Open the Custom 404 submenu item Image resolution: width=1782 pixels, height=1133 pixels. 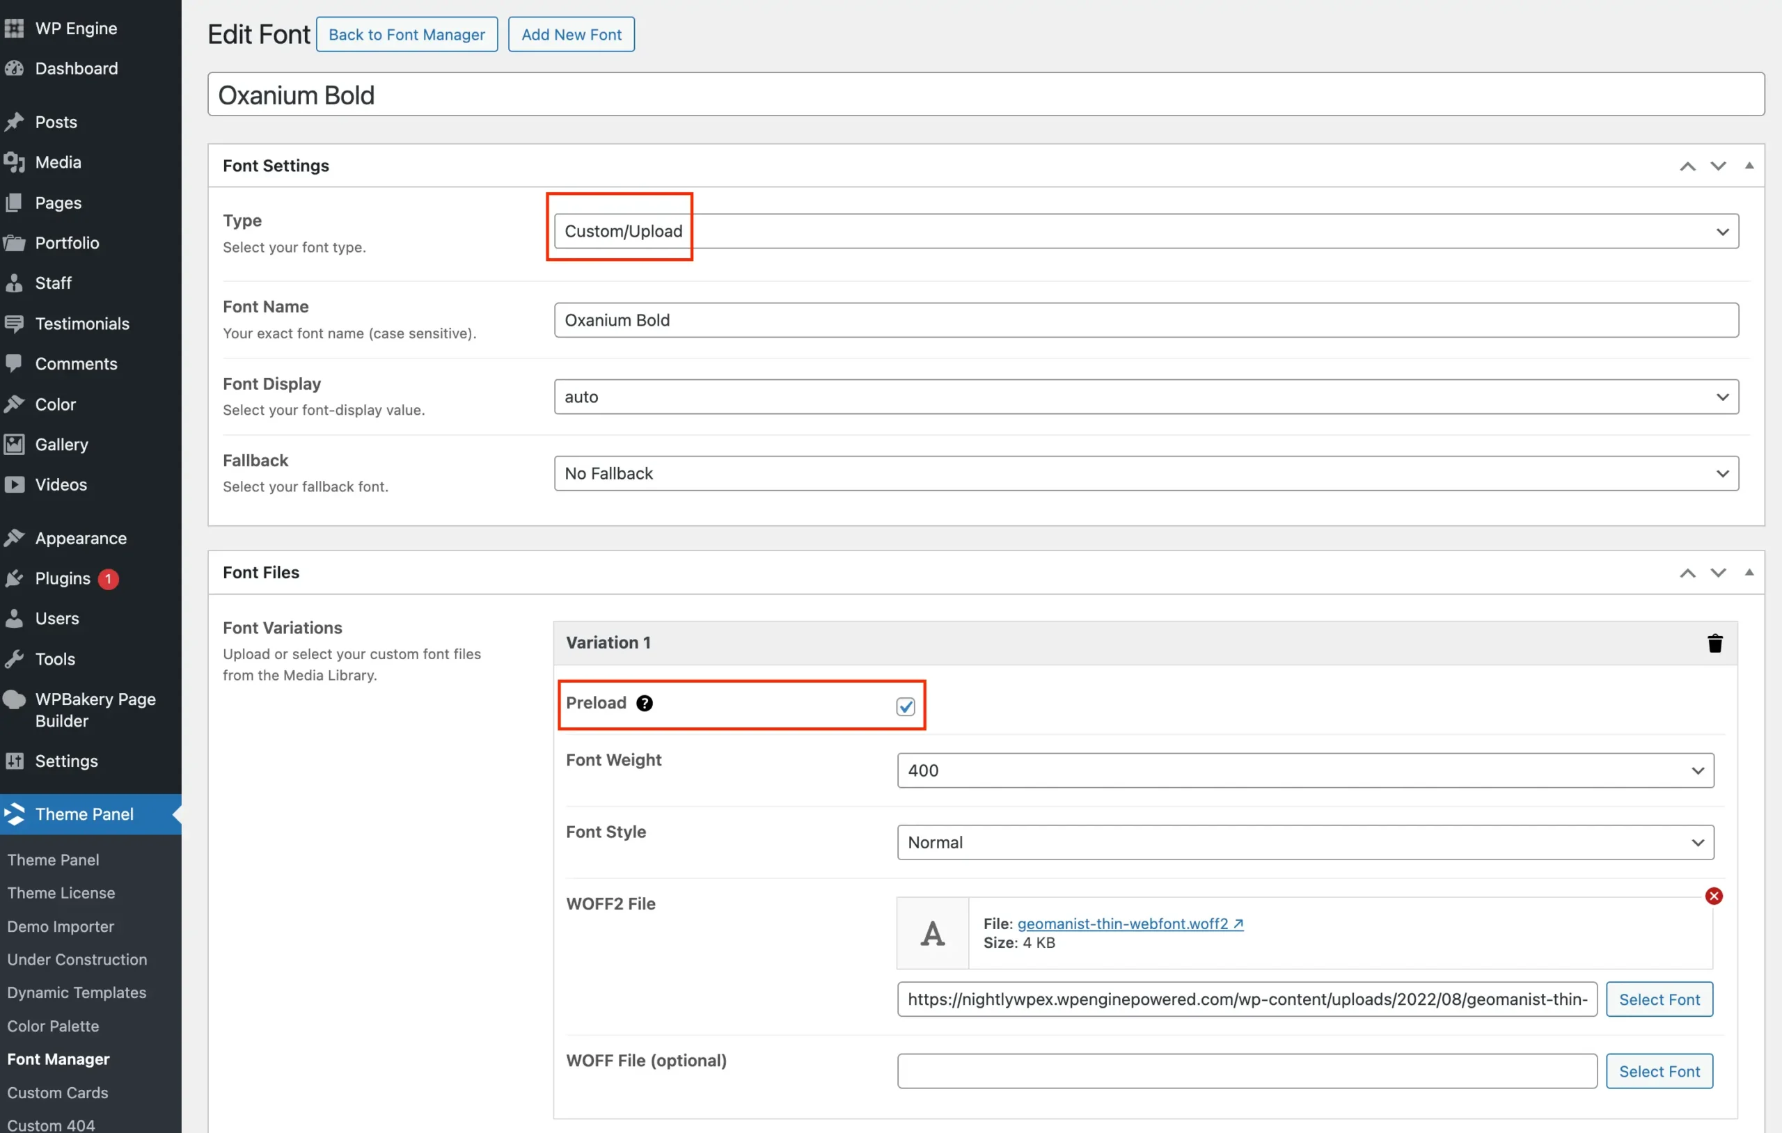pyautogui.click(x=51, y=1125)
